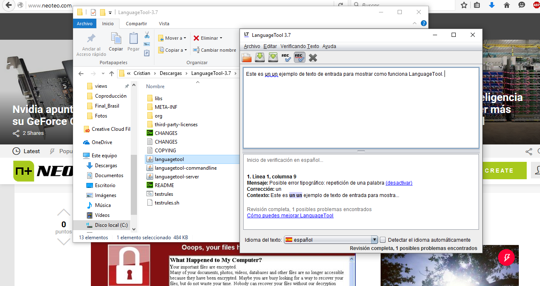Click Anclar al Acceso rápido pin icon
This screenshot has height=286, width=540.
tap(91, 38)
